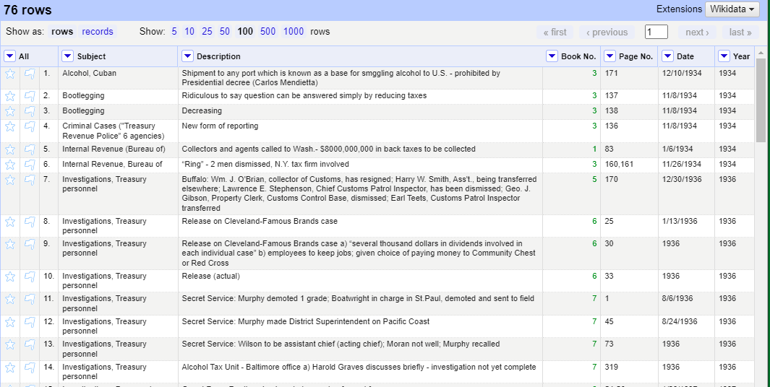Show 500 rows per page
This screenshot has width=770, height=387.
268,31
